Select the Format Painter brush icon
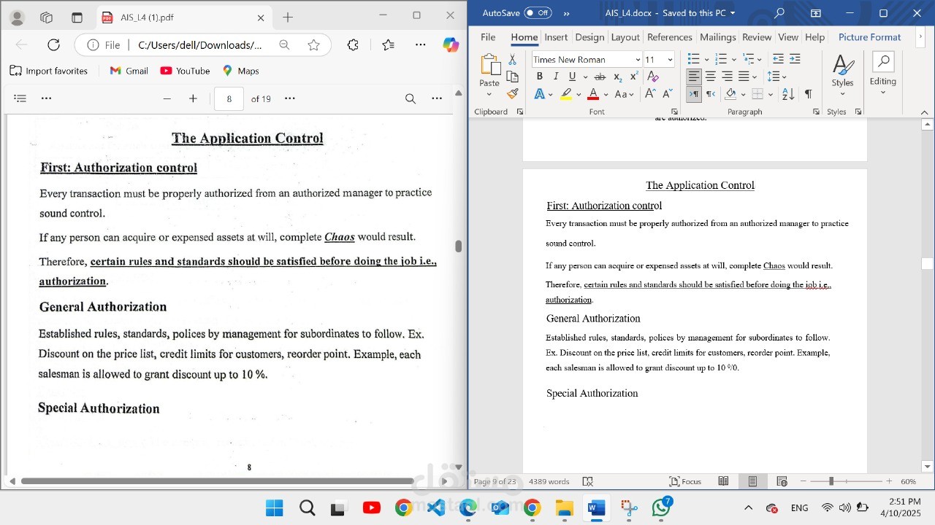Screen dimensions: 935x525 coord(512,93)
